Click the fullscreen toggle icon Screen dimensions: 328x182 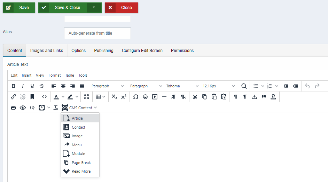[86, 97]
